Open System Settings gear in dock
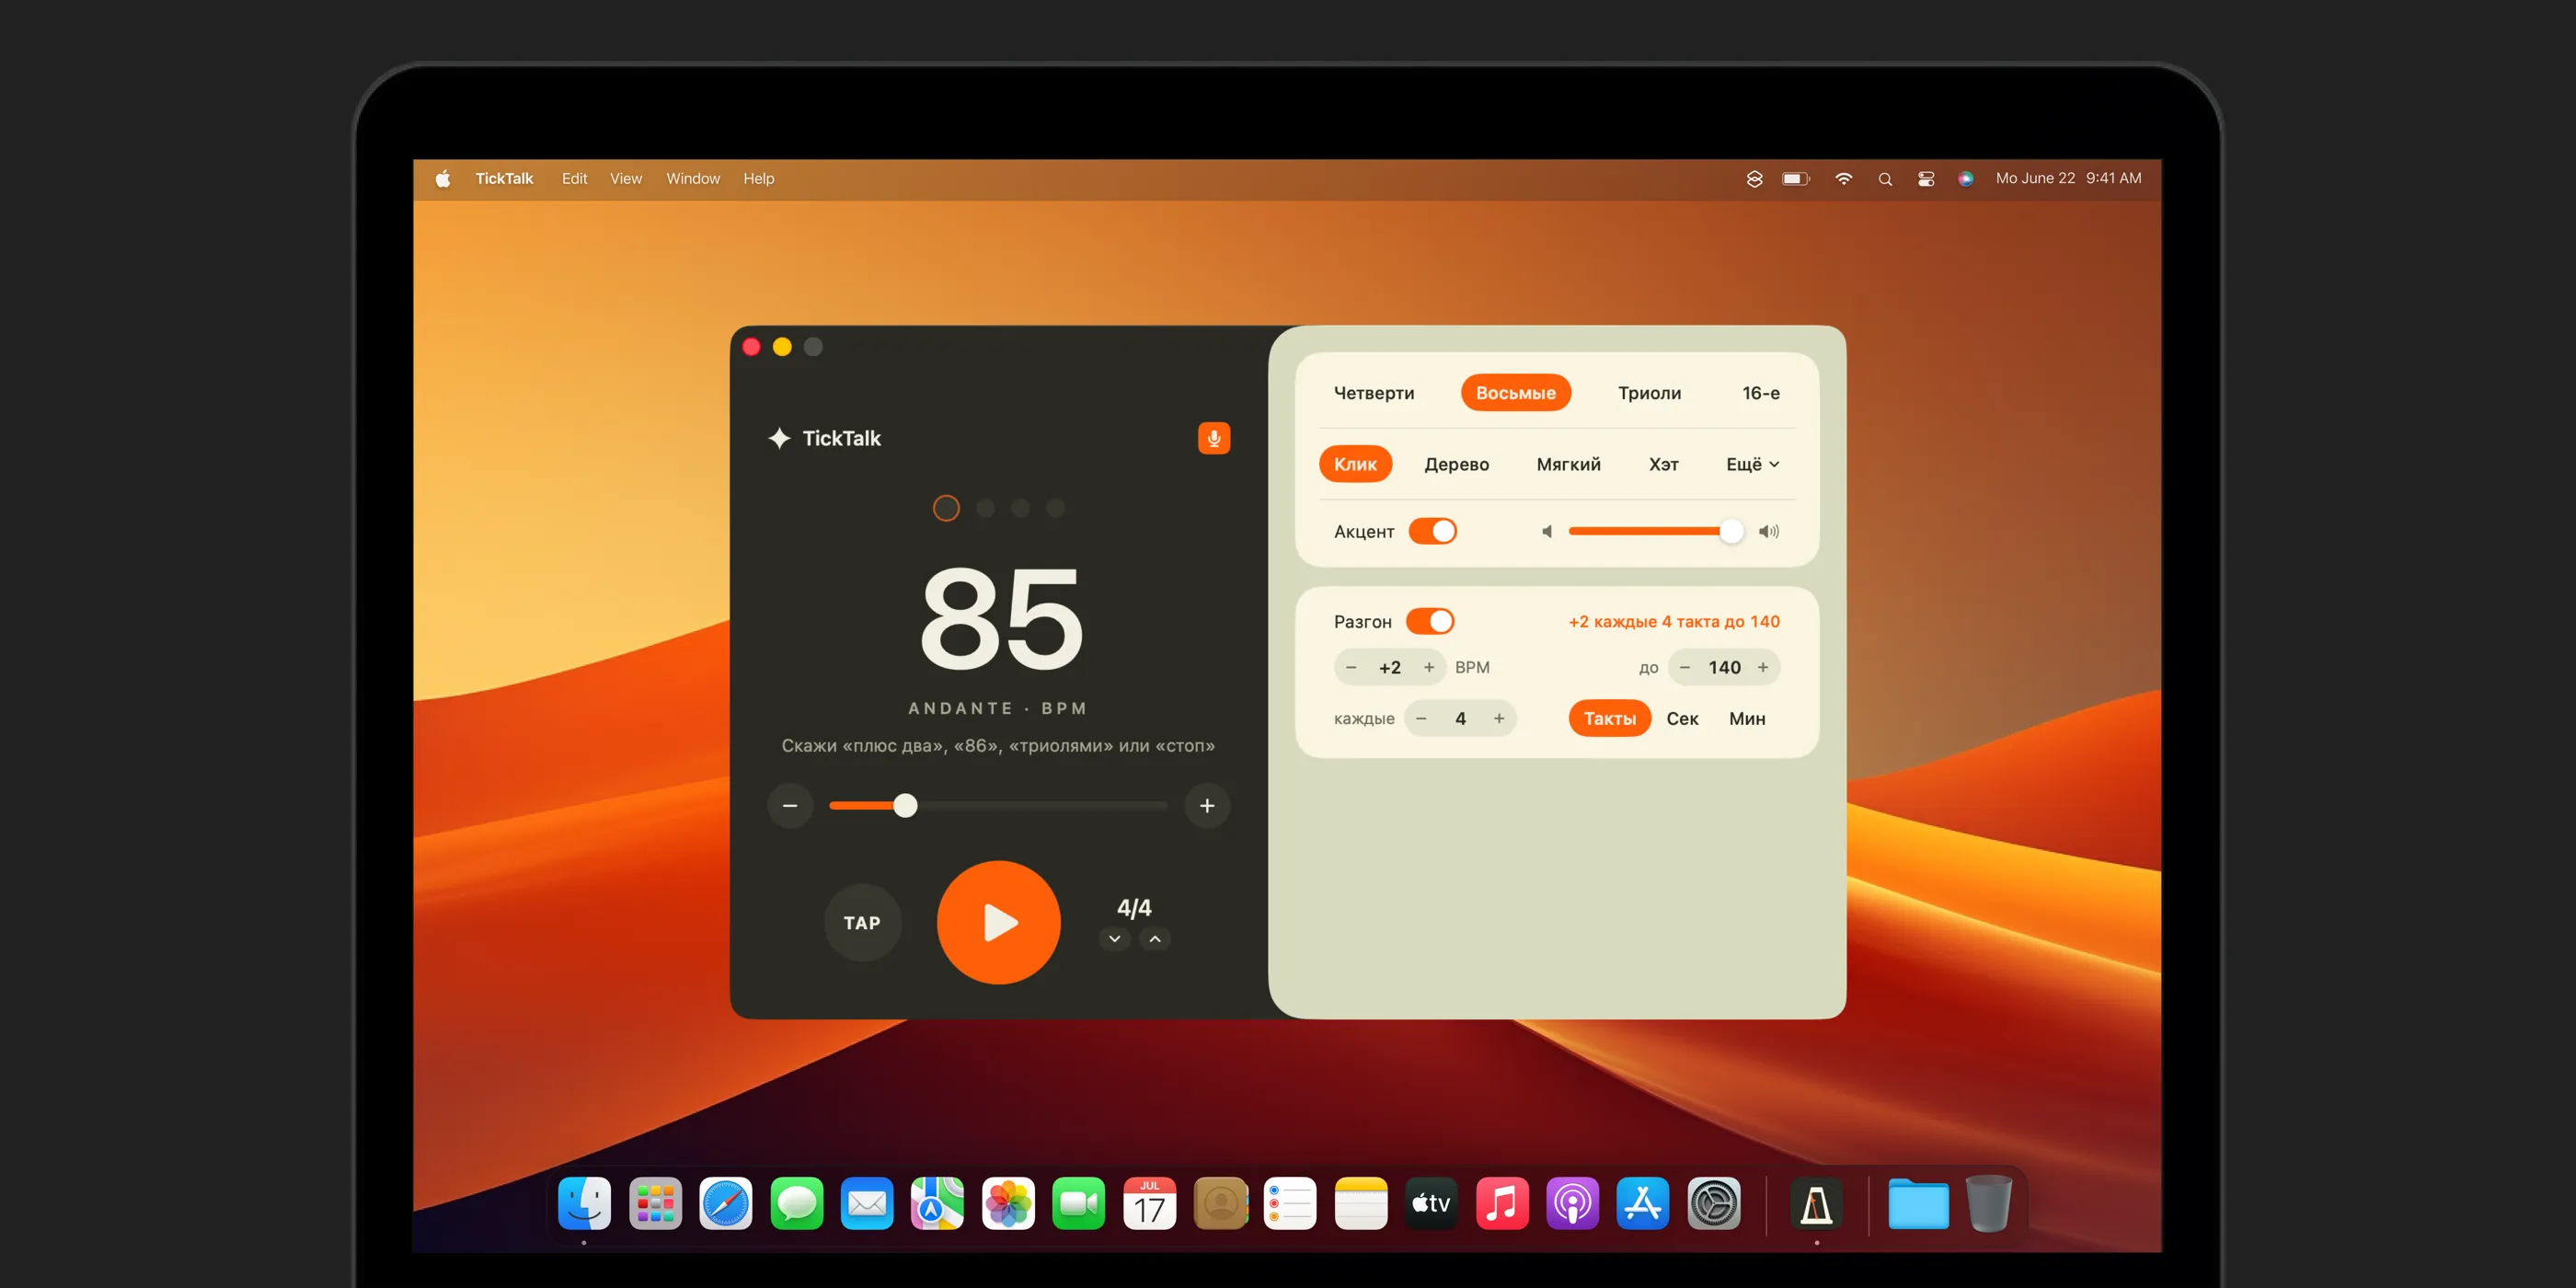The width and height of the screenshot is (2576, 1288). point(1714,1203)
